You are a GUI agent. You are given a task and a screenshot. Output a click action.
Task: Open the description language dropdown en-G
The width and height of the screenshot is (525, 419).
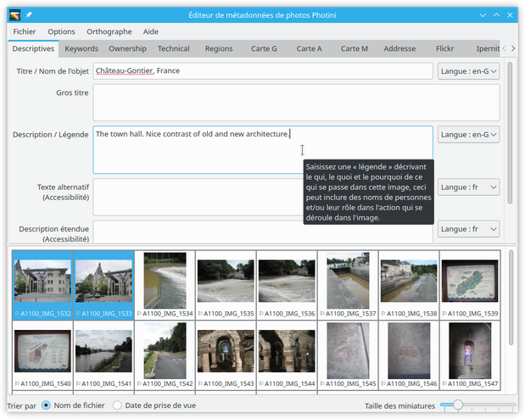[468, 135]
